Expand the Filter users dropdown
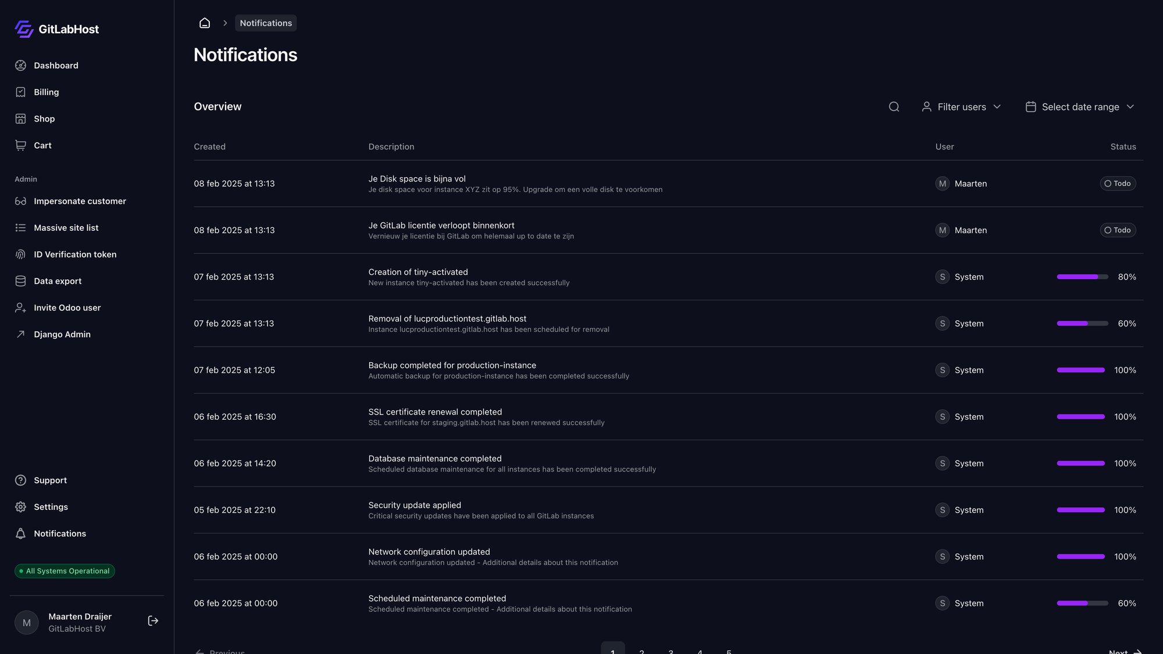This screenshot has height=654, width=1163. tap(961, 106)
